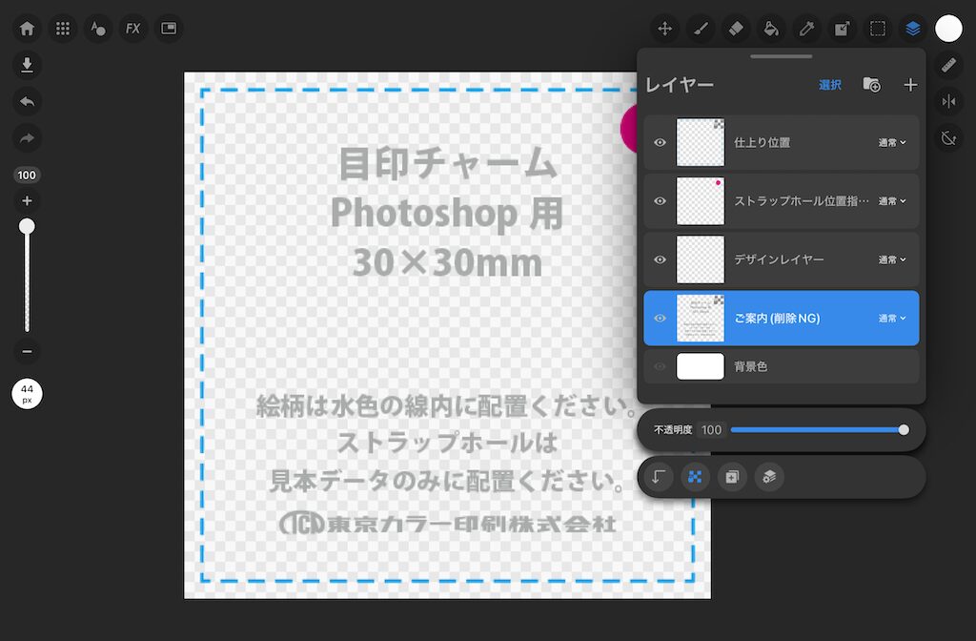976x641 pixels.
Task: Select the ストラップホール layer thumbnail
Action: (701, 201)
